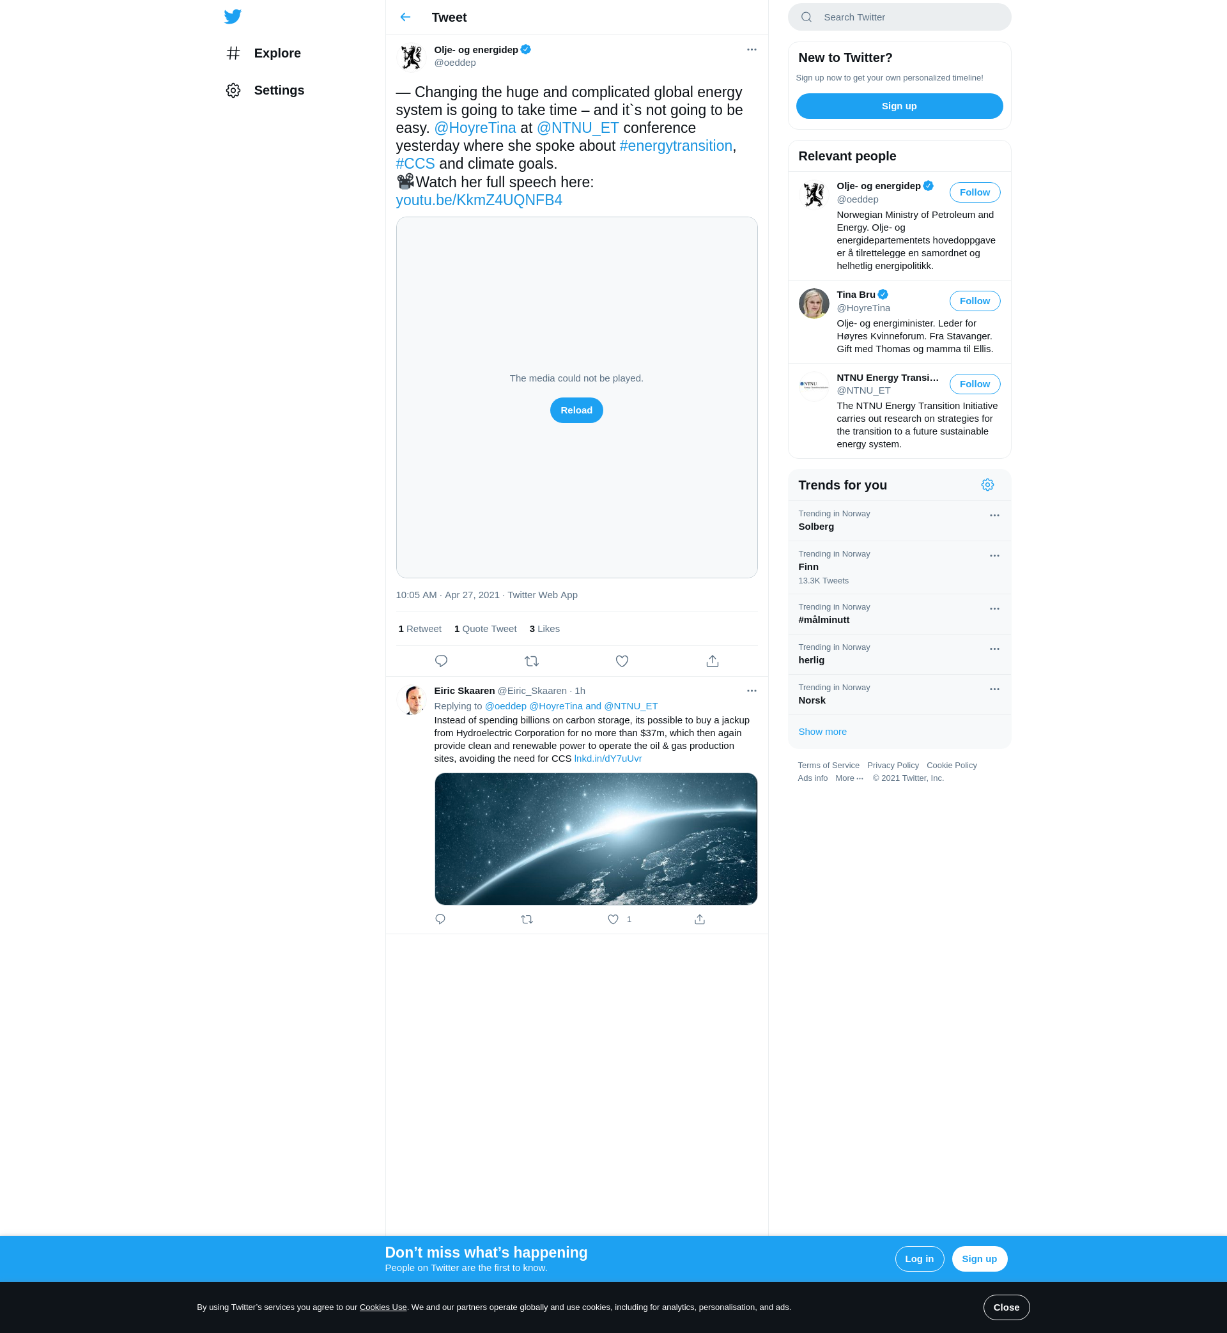1227x1333 pixels.
Task: Open youtu.be/KkmZ4UQNFB4 link
Action: coord(479,201)
